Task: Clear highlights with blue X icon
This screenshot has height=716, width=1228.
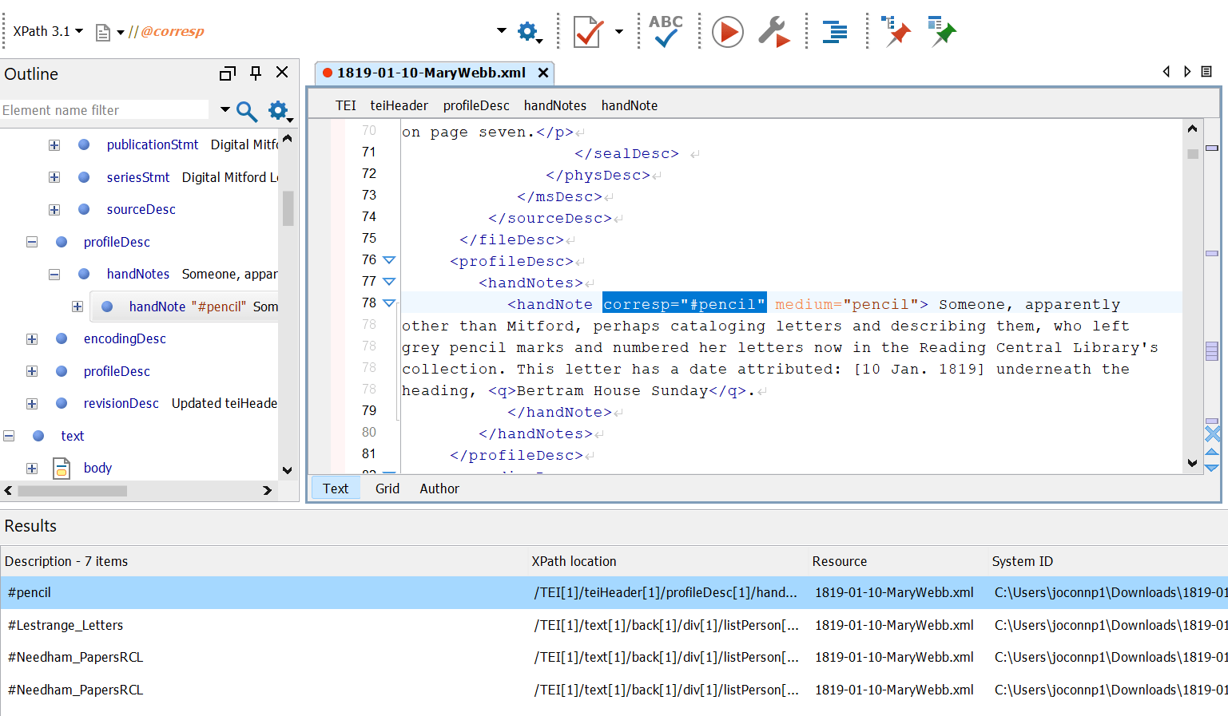Action: click(x=1213, y=433)
